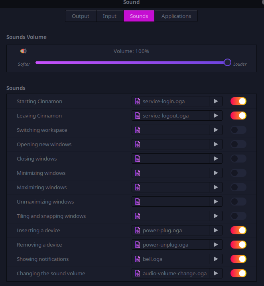
Task: Click play button for Switching workspace
Action: tap(216, 130)
